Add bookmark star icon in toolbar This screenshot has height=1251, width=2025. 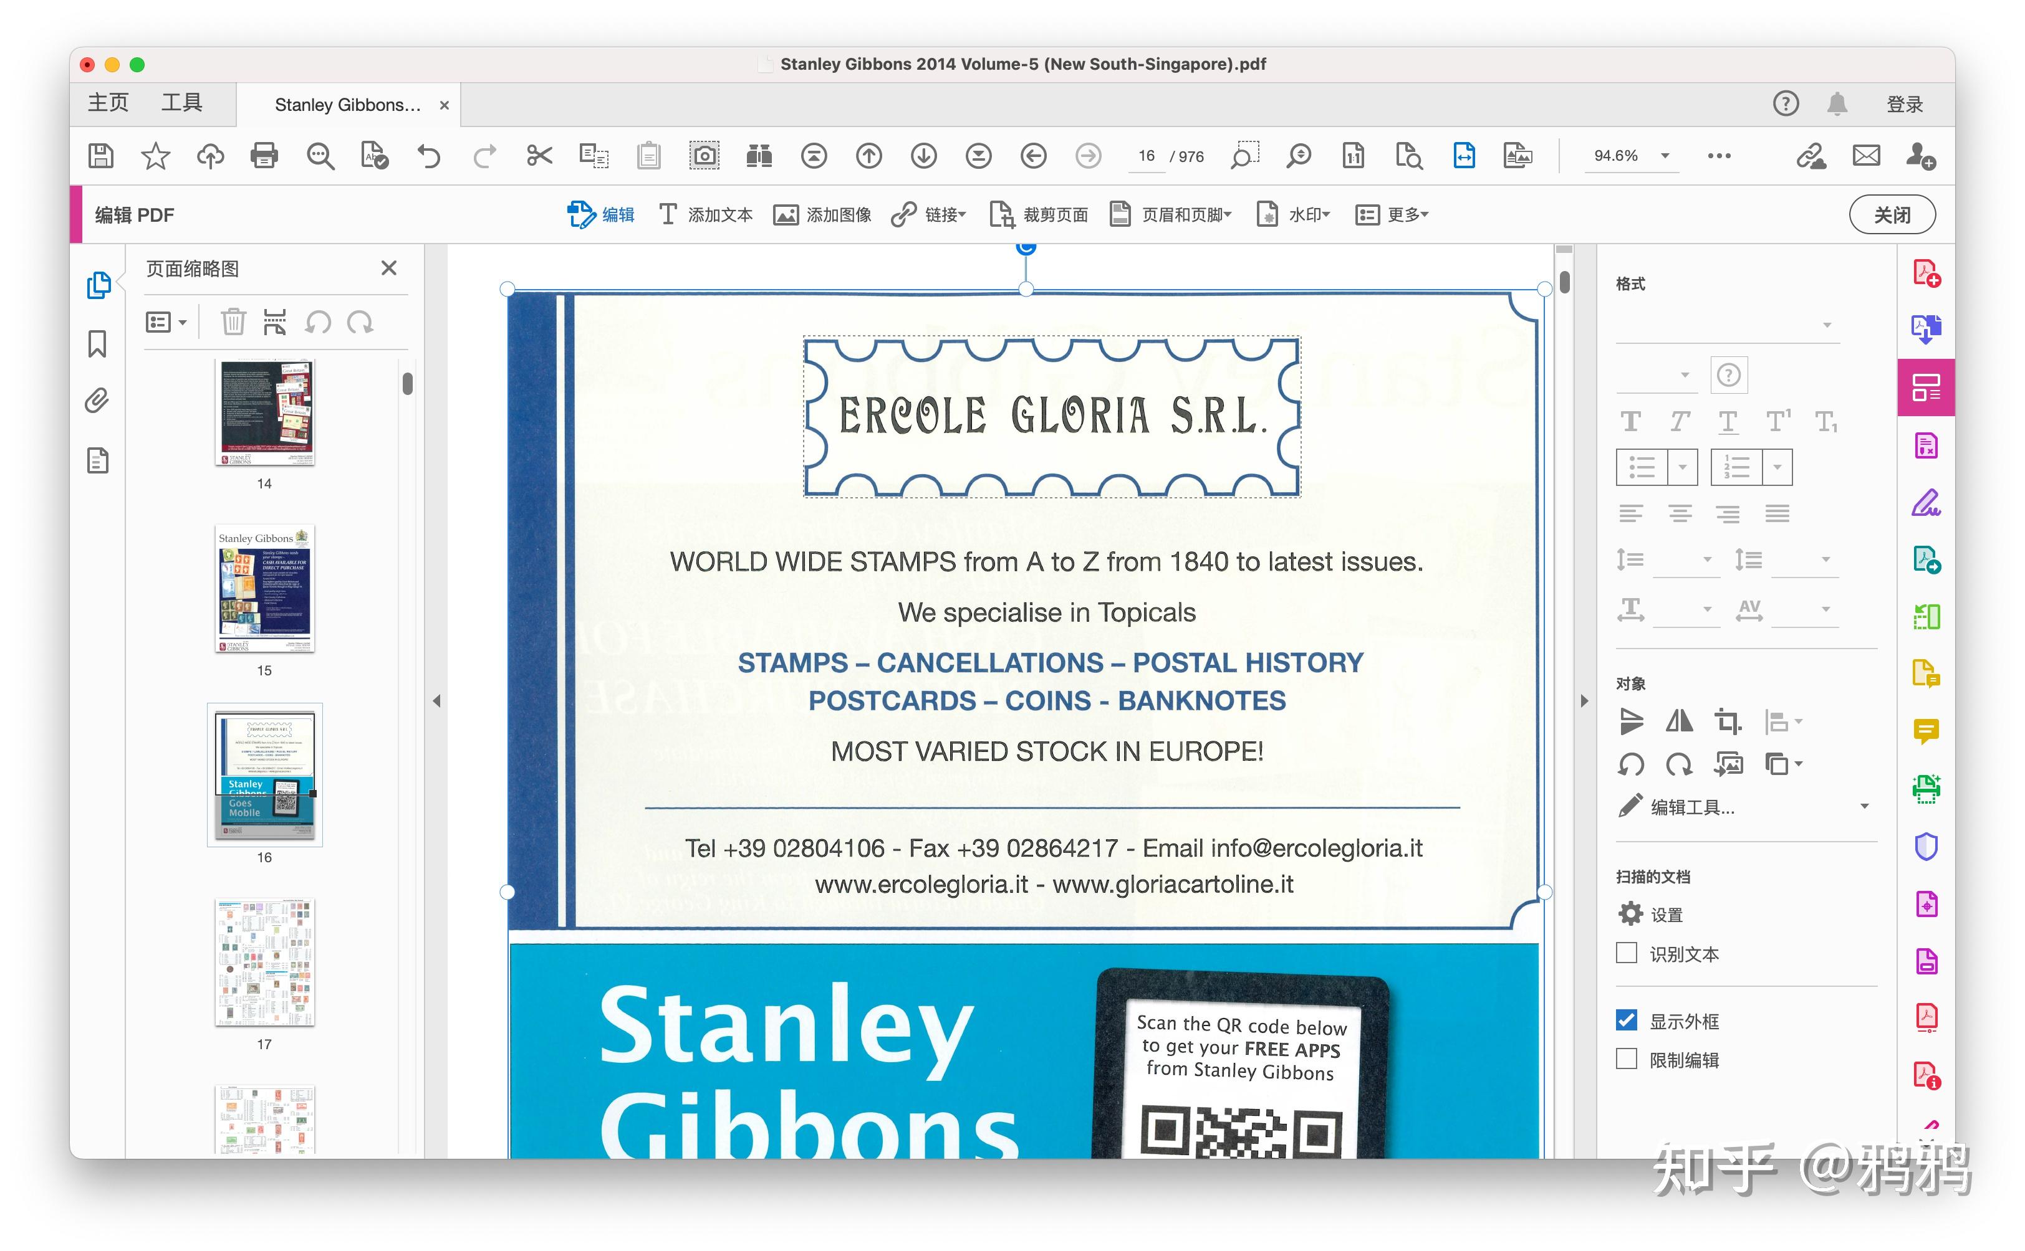click(x=155, y=156)
